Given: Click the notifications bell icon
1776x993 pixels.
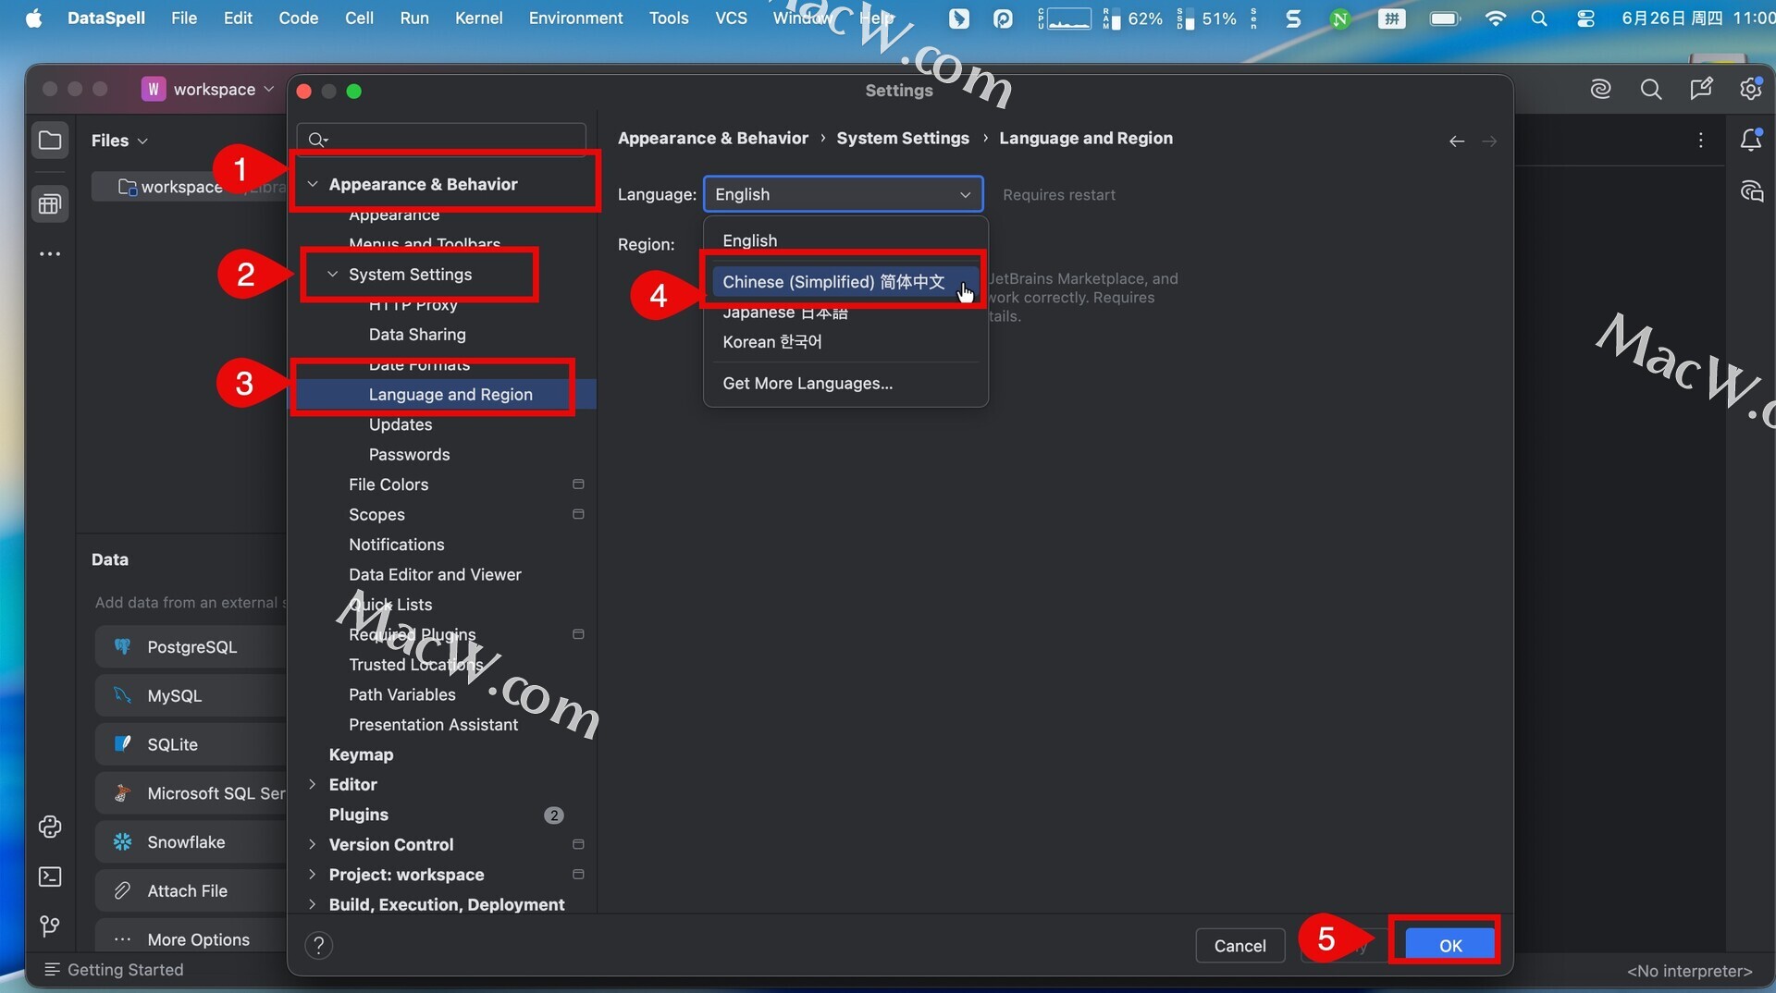Looking at the screenshot, I should click(x=1750, y=141).
